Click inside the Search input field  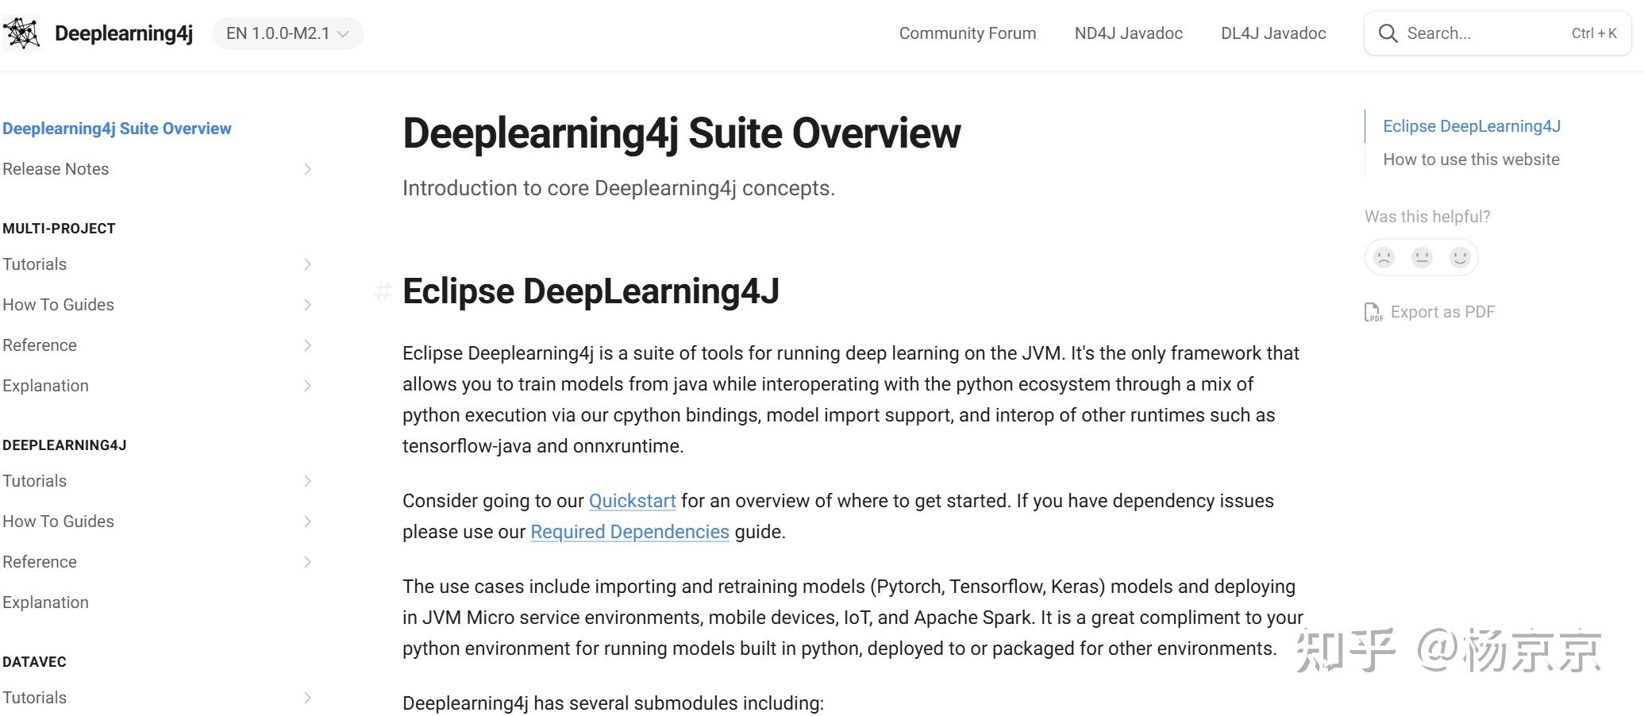pos(1477,33)
